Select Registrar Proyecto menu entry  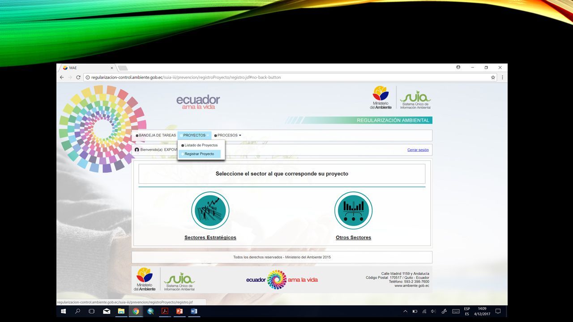click(200, 154)
